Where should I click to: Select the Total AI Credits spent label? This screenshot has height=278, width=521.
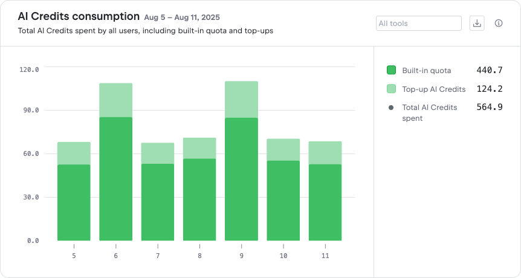tap(429, 112)
